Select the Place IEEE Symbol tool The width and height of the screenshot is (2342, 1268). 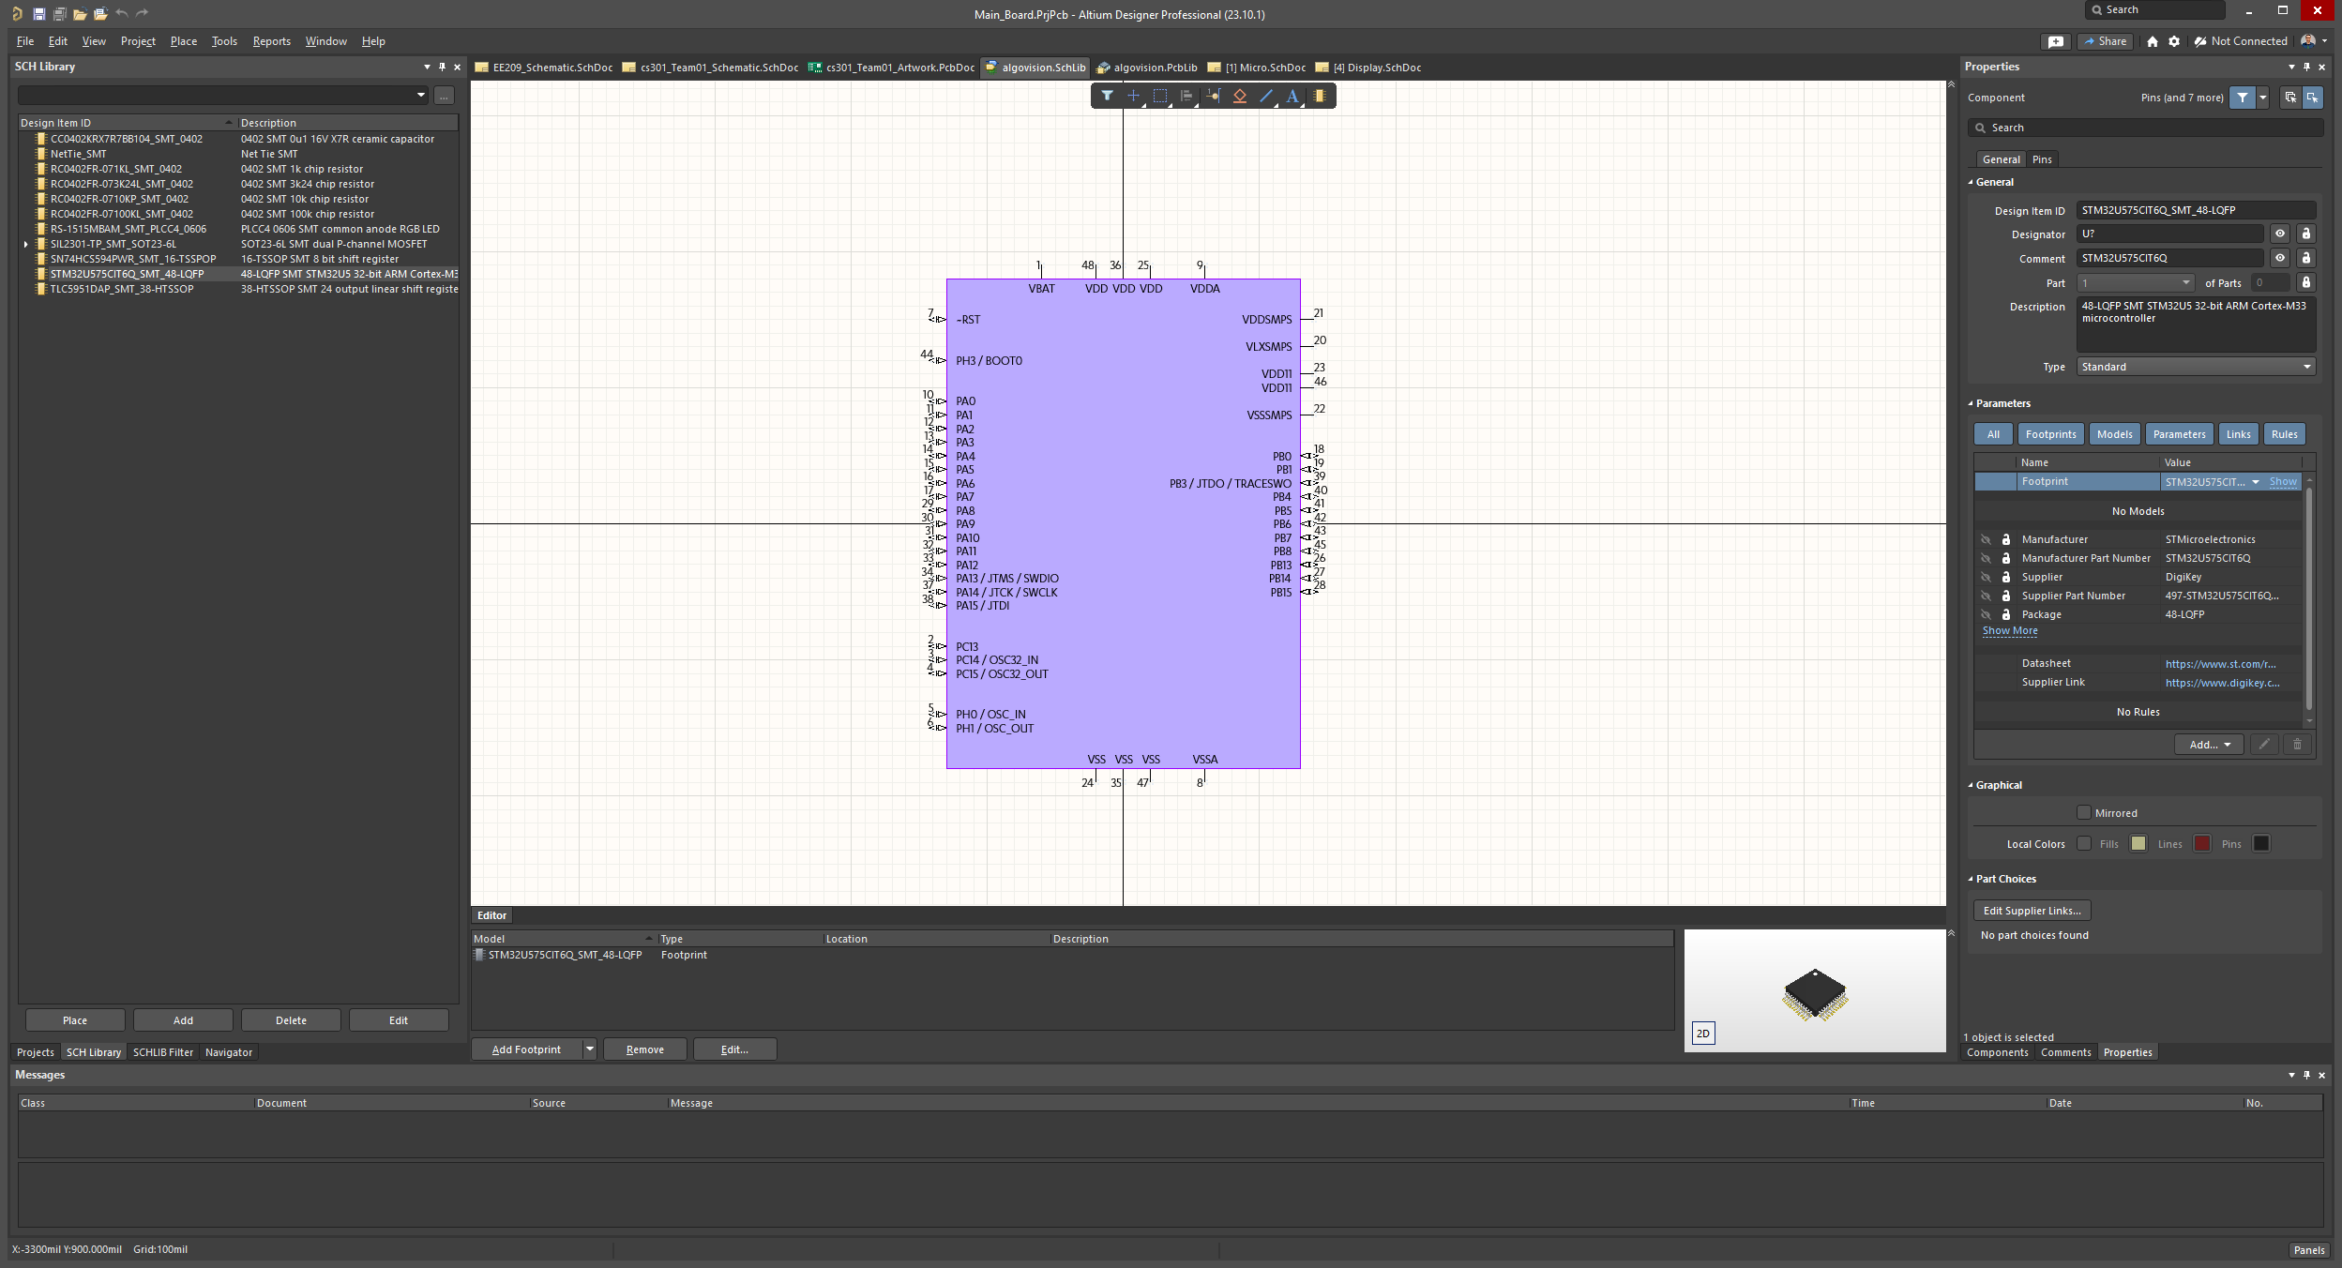[x=1240, y=96]
